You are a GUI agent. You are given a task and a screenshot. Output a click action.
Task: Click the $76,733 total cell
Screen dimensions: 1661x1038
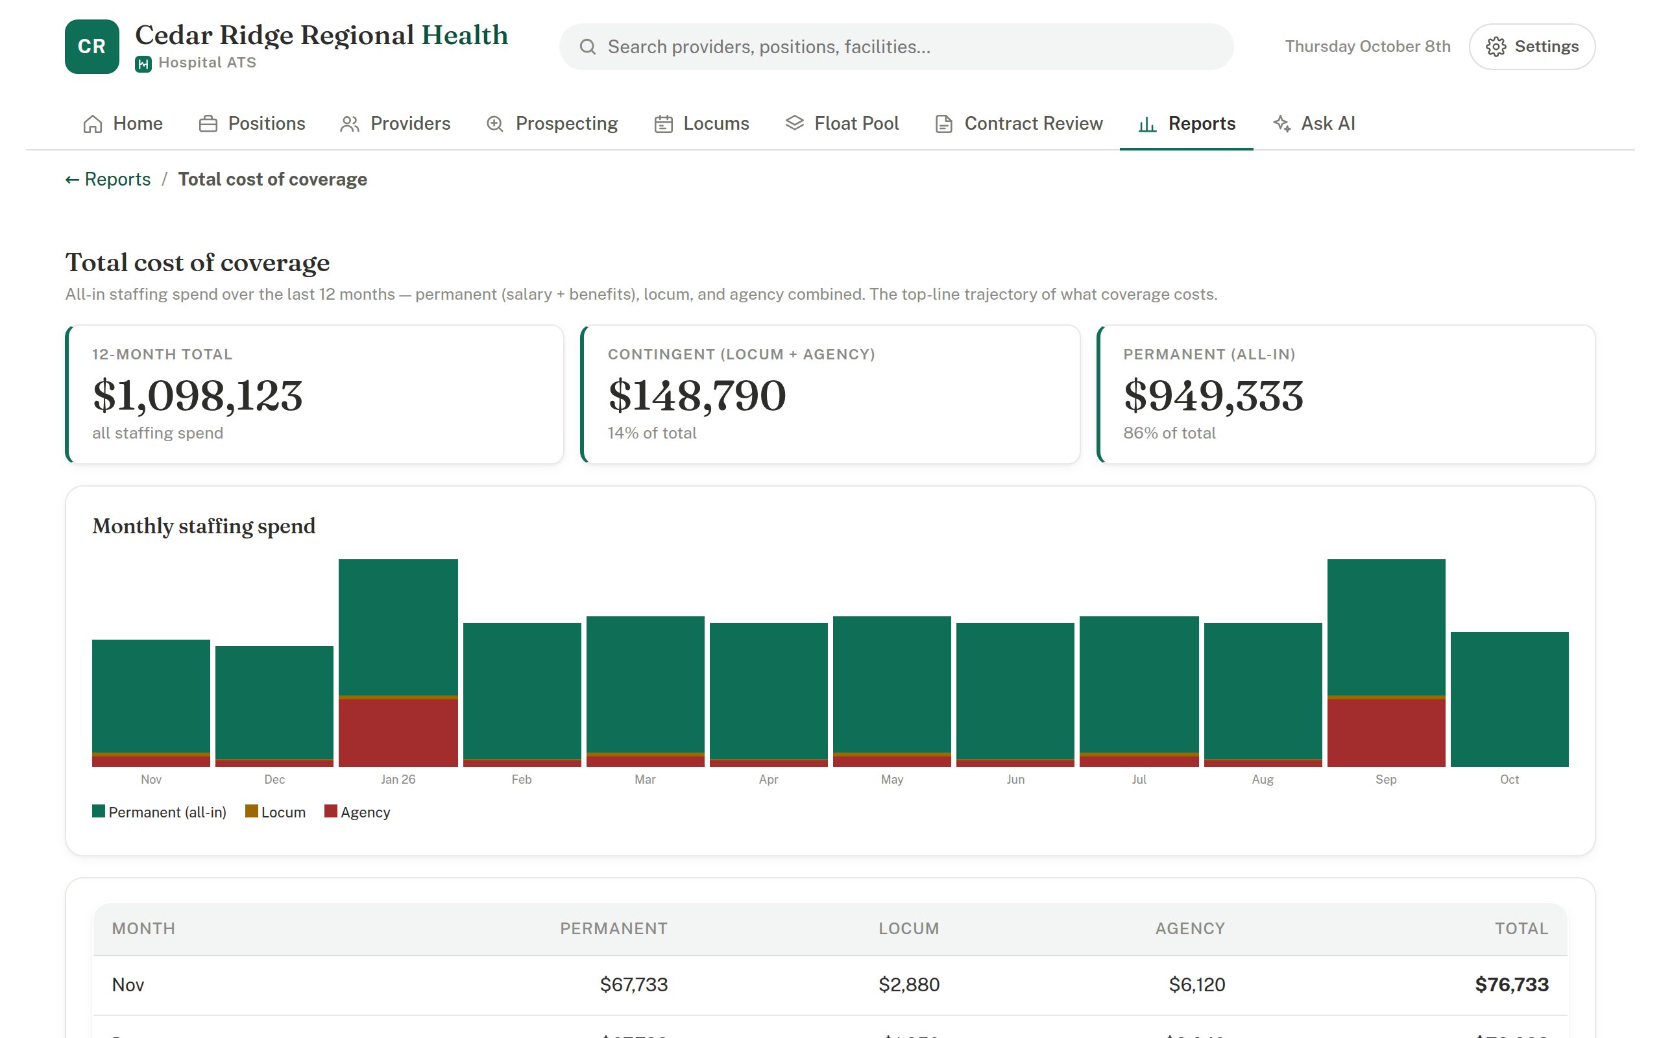[1512, 984]
